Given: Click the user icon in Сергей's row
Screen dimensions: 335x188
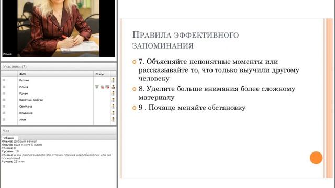Looking at the screenshot, I should pyautogui.click(x=113, y=100).
